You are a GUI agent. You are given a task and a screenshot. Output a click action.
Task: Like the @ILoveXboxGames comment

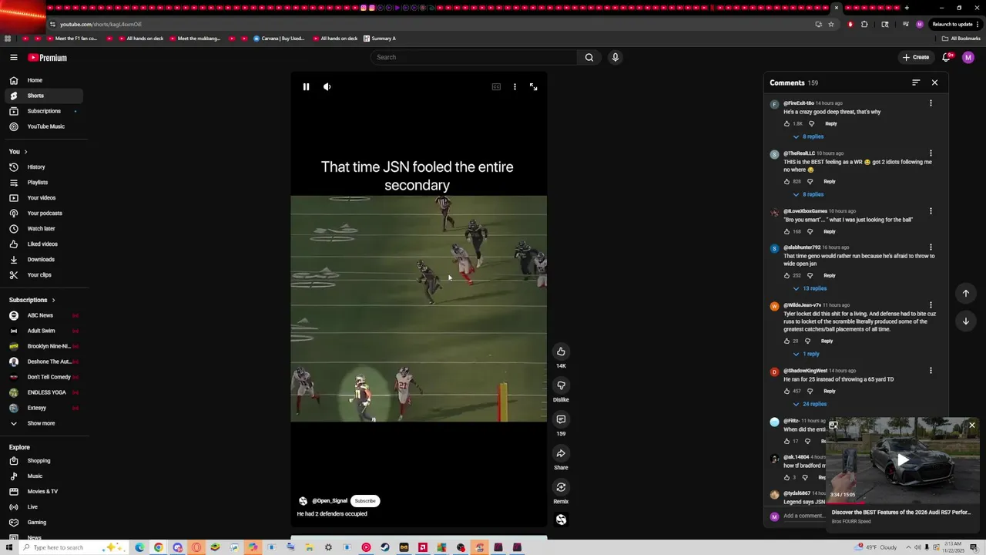(x=786, y=231)
